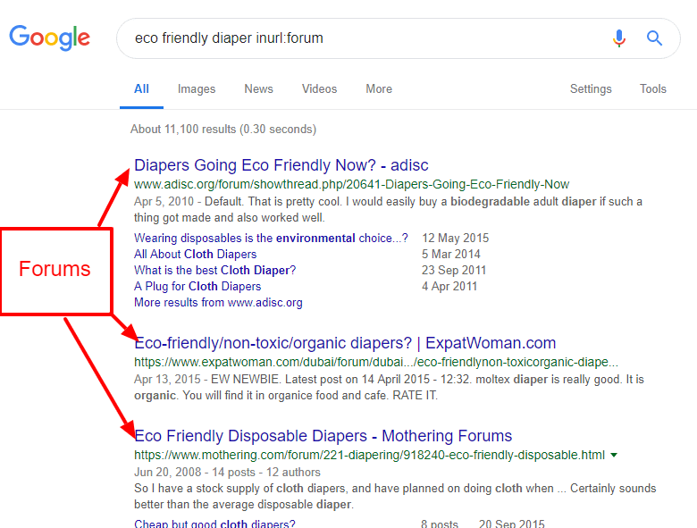Click the '5 Mar 2014' date
The height and width of the screenshot is (528, 697).
[x=451, y=255]
